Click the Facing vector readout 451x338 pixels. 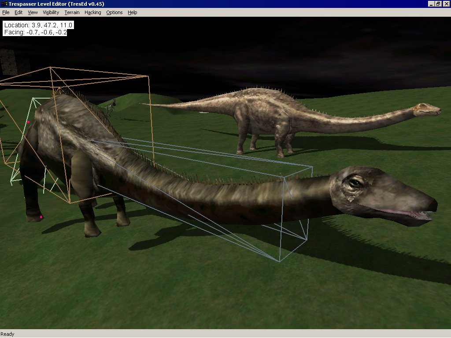(x=35, y=32)
